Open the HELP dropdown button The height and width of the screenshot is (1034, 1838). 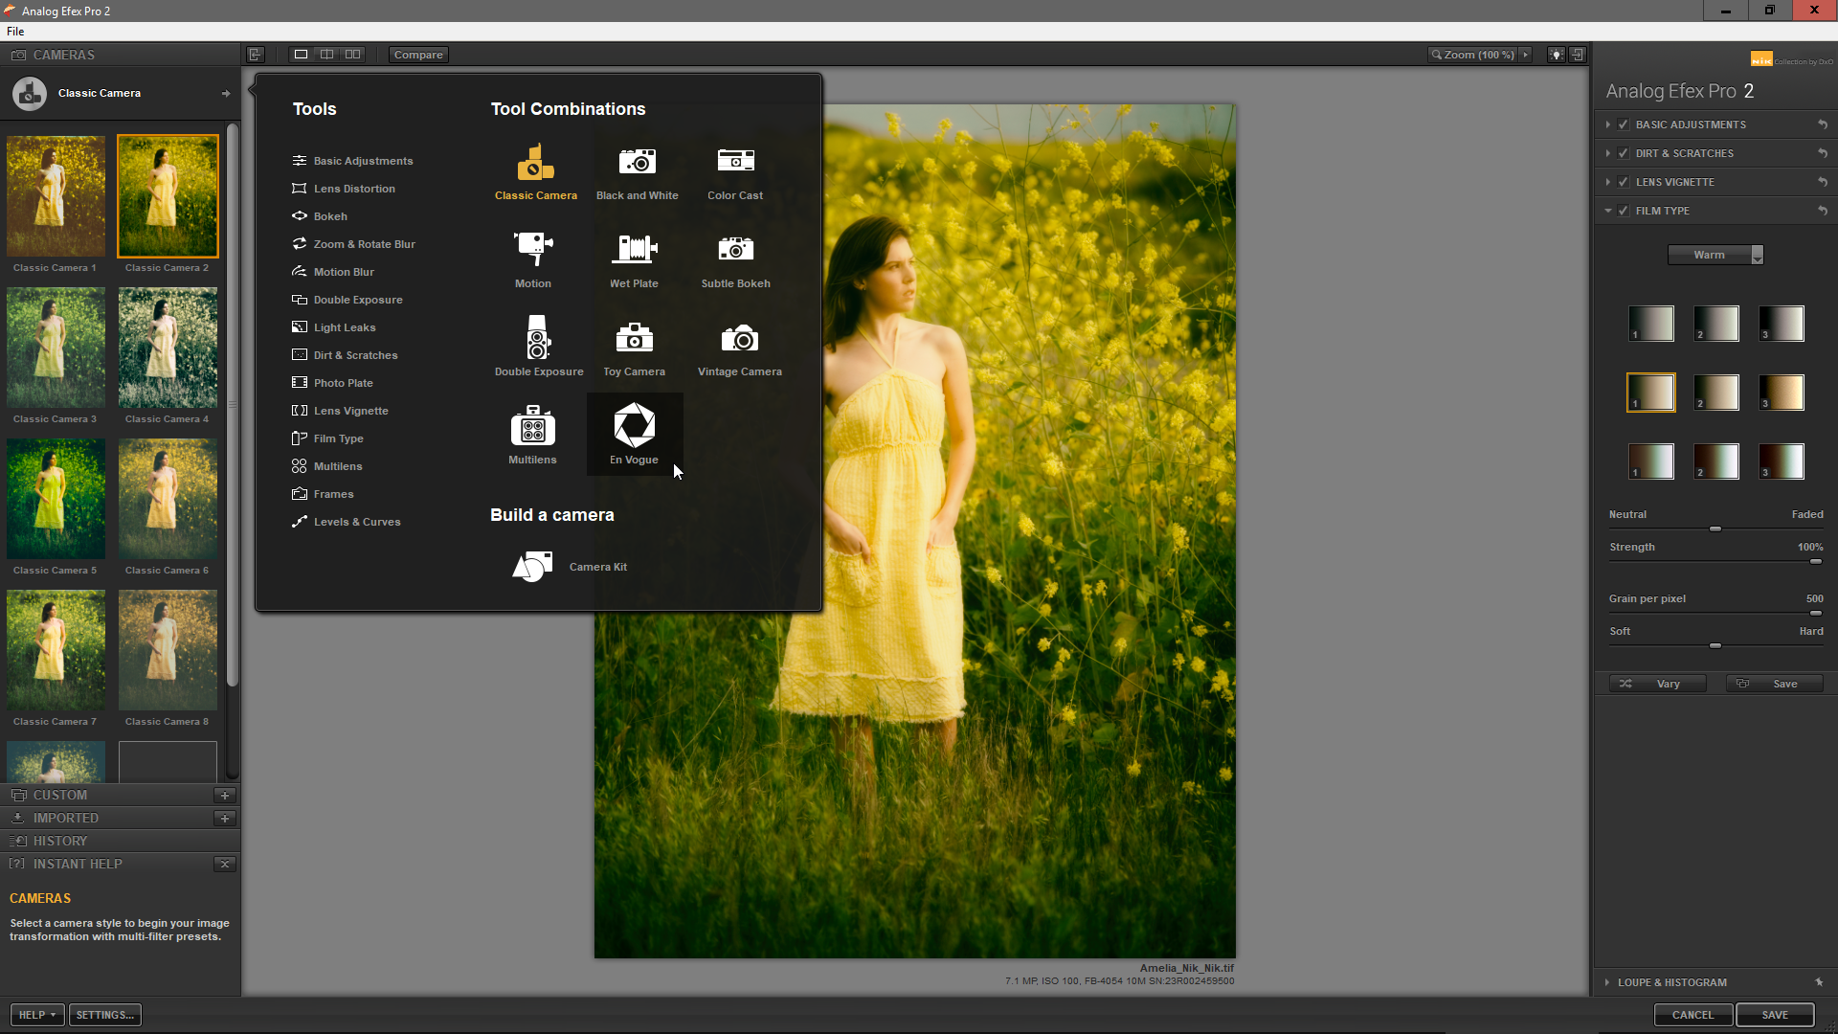coord(37,1015)
